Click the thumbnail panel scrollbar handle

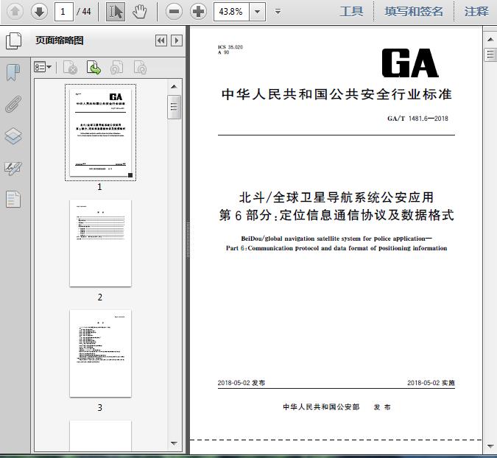(174, 107)
